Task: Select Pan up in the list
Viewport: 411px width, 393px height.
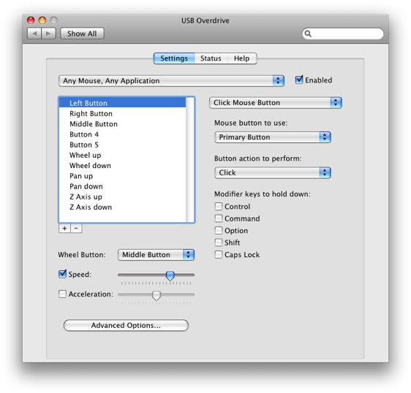Action: pos(122,176)
